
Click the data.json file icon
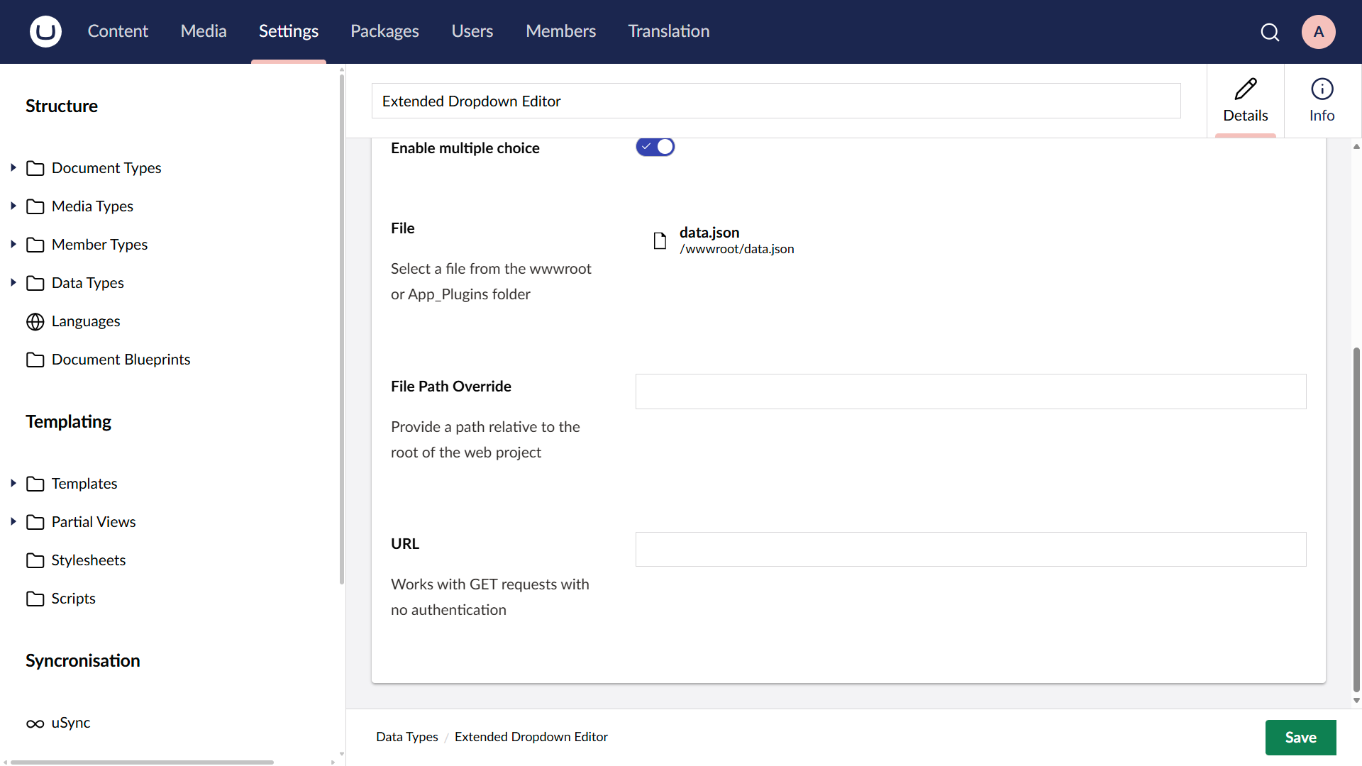[x=660, y=240]
